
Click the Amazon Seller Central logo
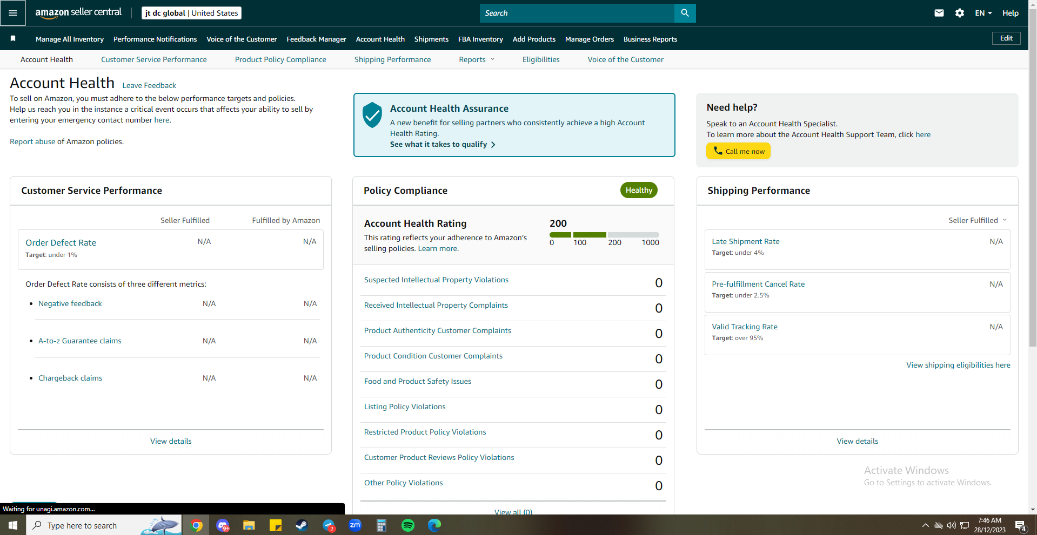(x=78, y=12)
